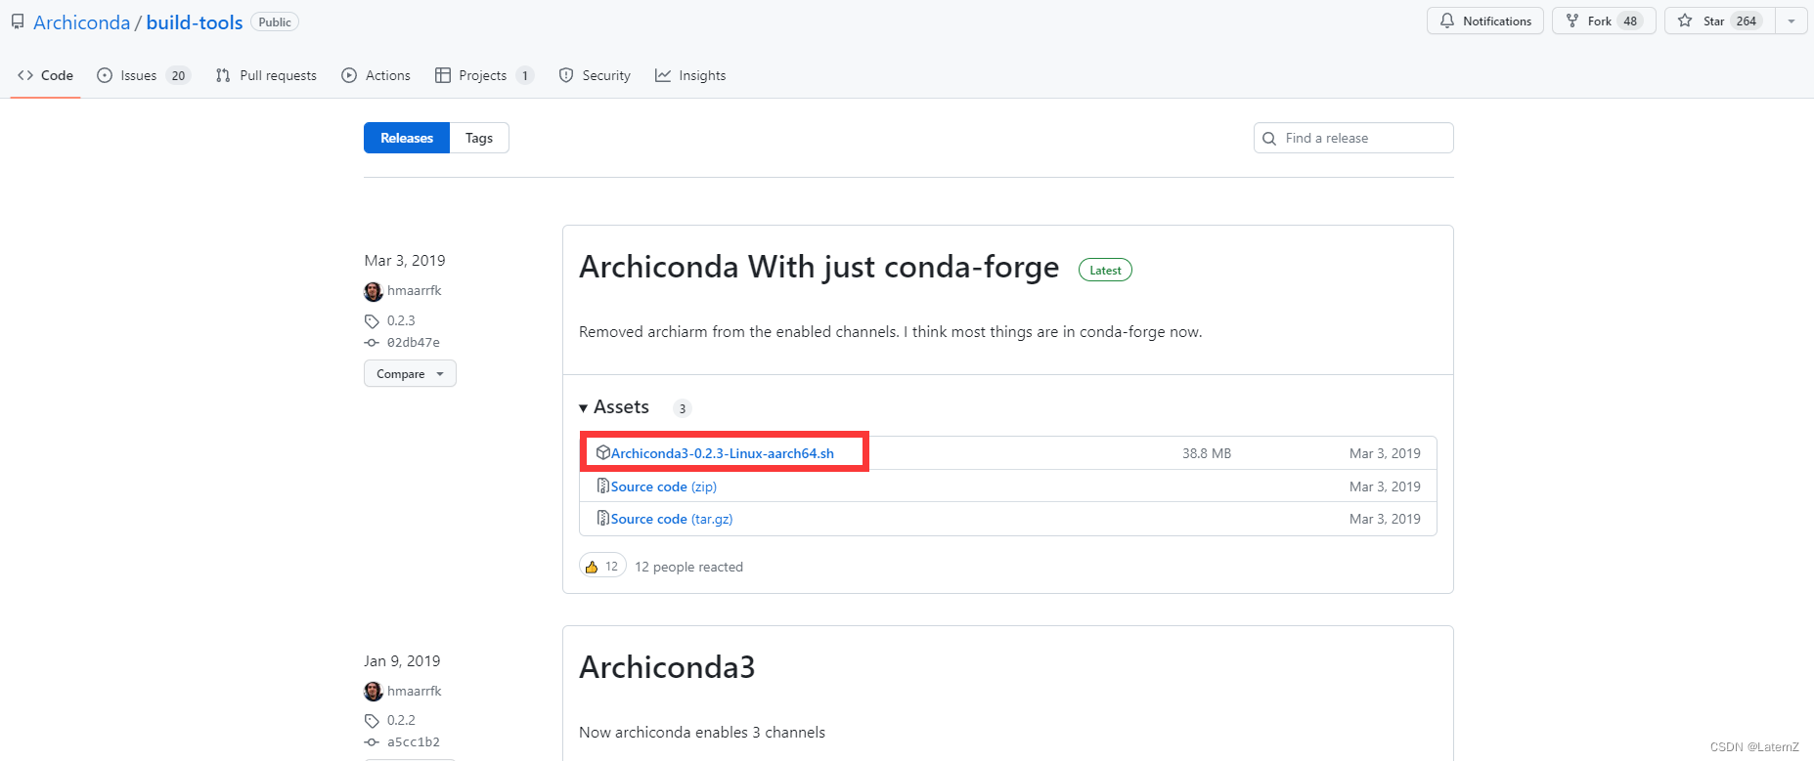Expand the star lists dropdown arrow
Viewport: 1814px width, 761px height.
tap(1792, 21)
